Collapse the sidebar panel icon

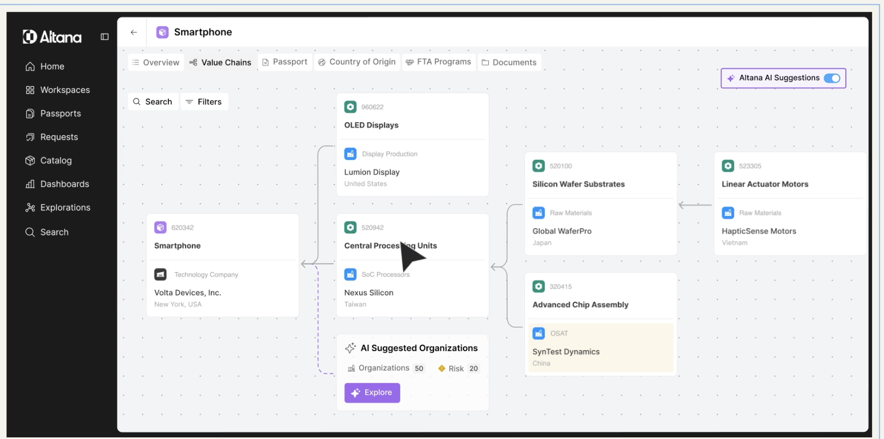(105, 37)
